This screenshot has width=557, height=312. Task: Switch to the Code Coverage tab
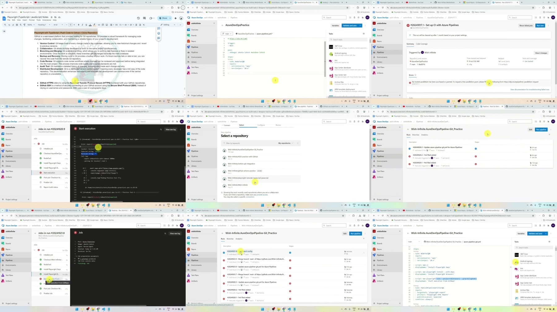421,44
